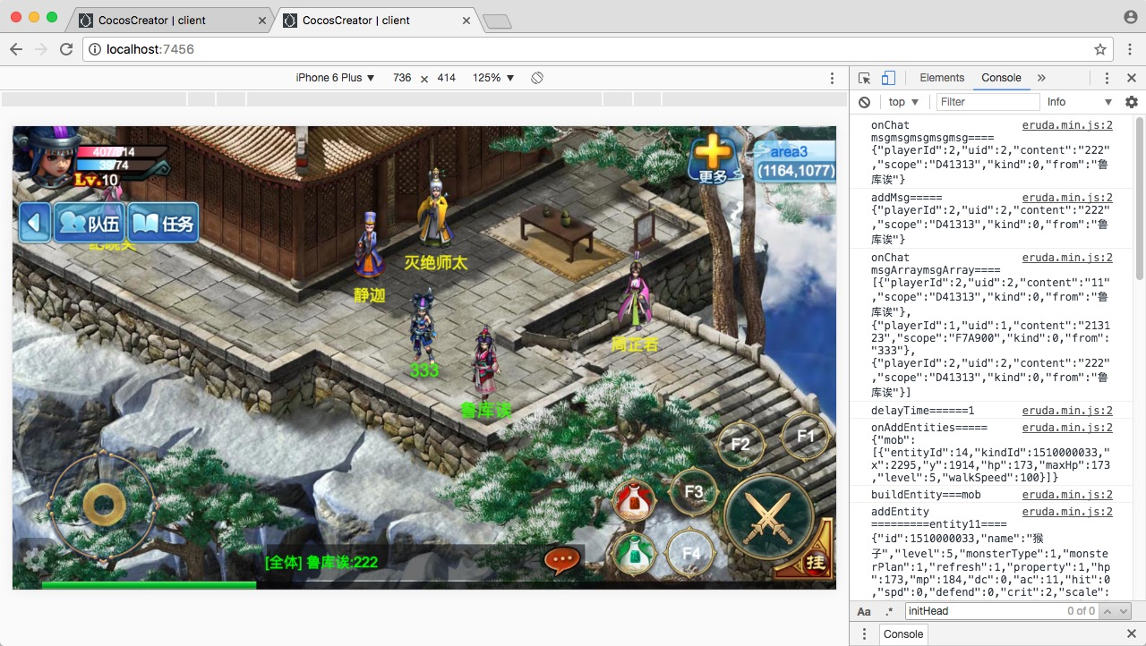Screen dimensions: 1146x646
Task: Select the Console drawer tab
Action: (x=903, y=634)
